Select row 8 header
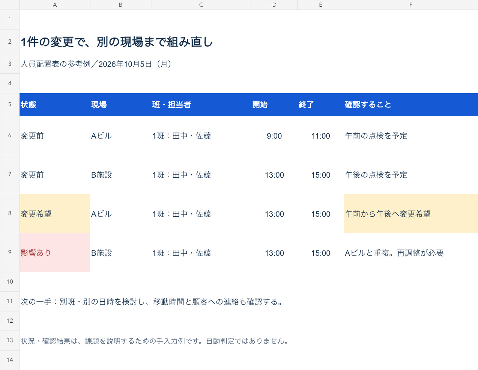Screen dimensions: 478x370 pyautogui.click(x=10, y=214)
